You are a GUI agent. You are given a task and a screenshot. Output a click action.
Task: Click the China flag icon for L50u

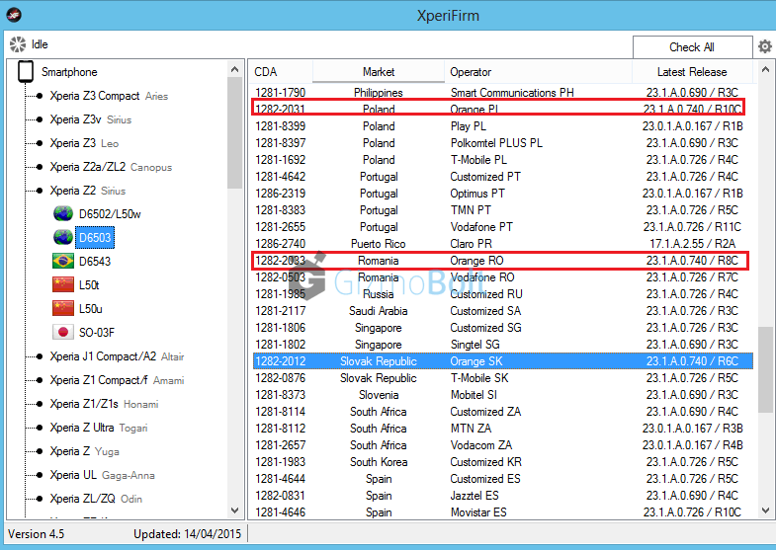coord(63,308)
